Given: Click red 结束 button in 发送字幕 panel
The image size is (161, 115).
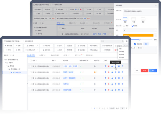Looking at the screenshot, I should [145, 70].
